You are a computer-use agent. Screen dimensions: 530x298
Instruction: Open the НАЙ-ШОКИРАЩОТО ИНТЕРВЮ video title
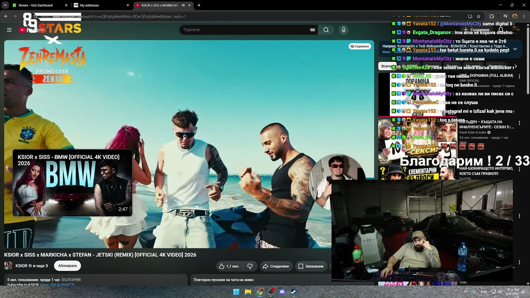point(486,171)
